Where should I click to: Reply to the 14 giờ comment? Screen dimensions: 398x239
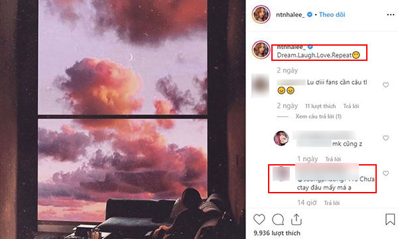pos(332,203)
